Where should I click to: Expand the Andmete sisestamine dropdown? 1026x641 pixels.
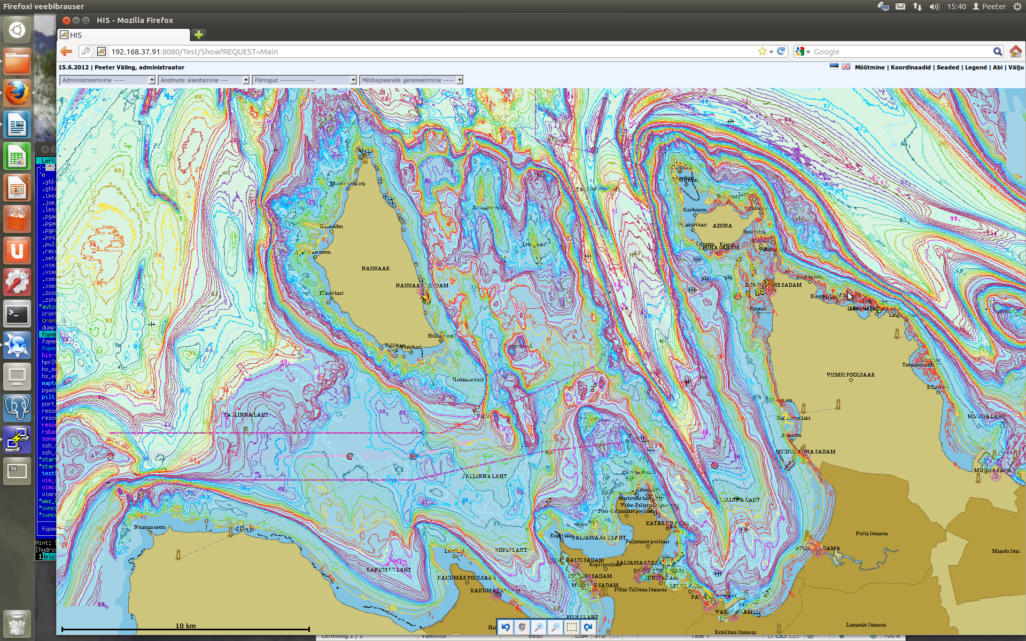(x=204, y=80)
